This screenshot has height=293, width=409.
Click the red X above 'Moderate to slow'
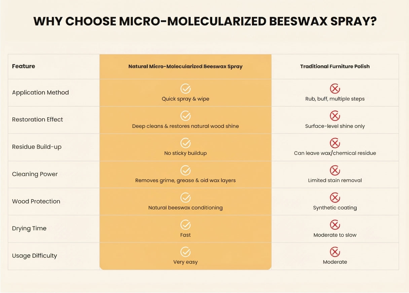(335, 225)
